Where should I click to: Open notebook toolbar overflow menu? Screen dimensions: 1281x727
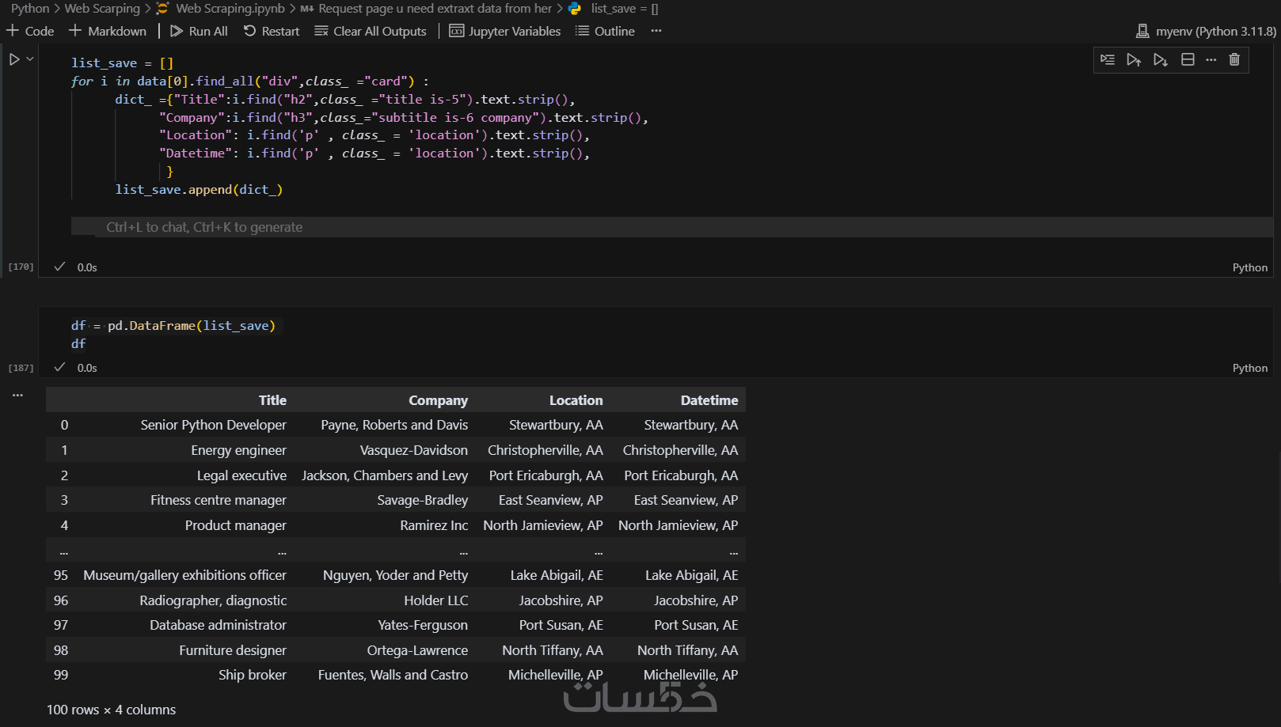coord(656,31)
